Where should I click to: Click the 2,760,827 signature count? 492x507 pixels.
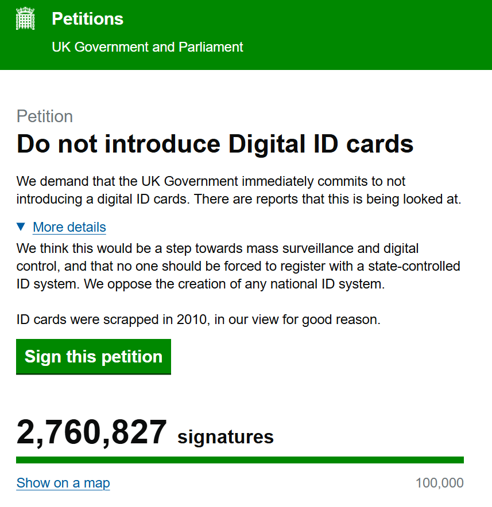click(92, 432)
